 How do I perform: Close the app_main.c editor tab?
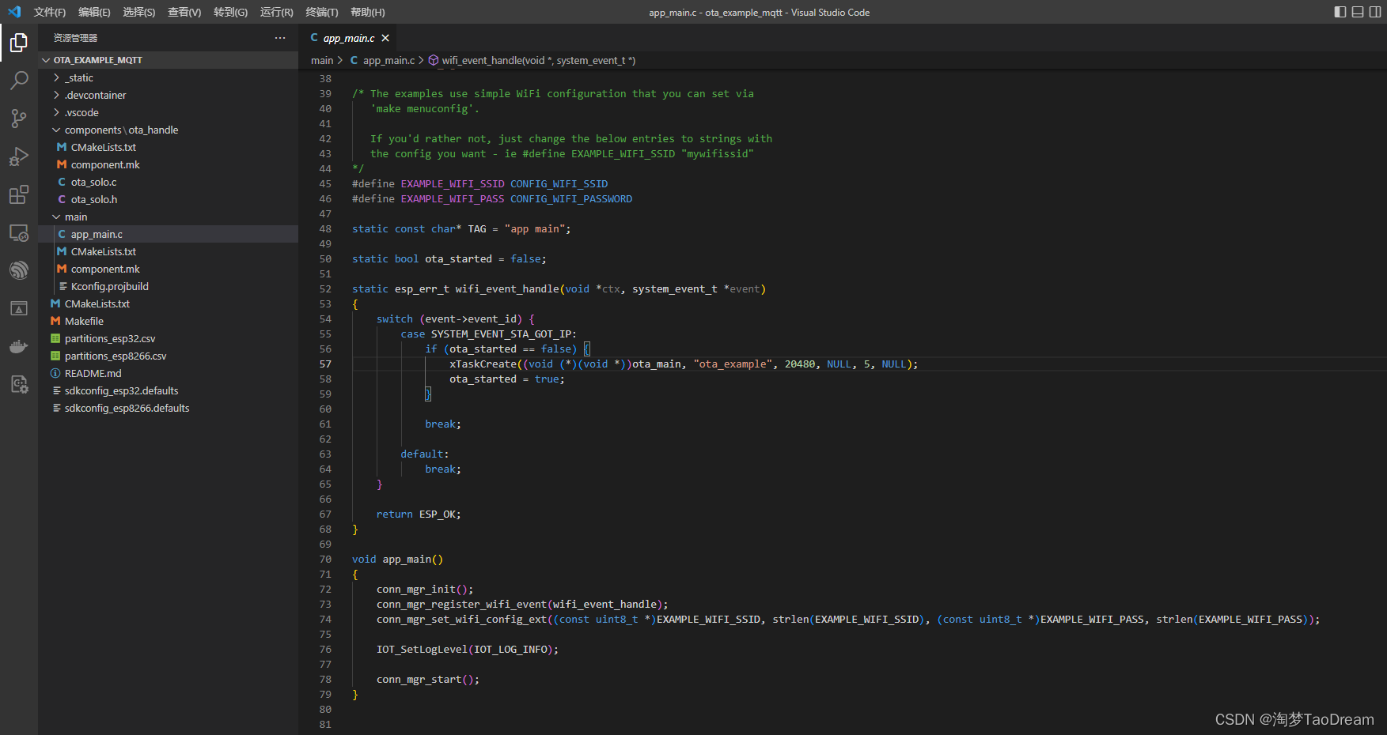(x=385, y=38)
